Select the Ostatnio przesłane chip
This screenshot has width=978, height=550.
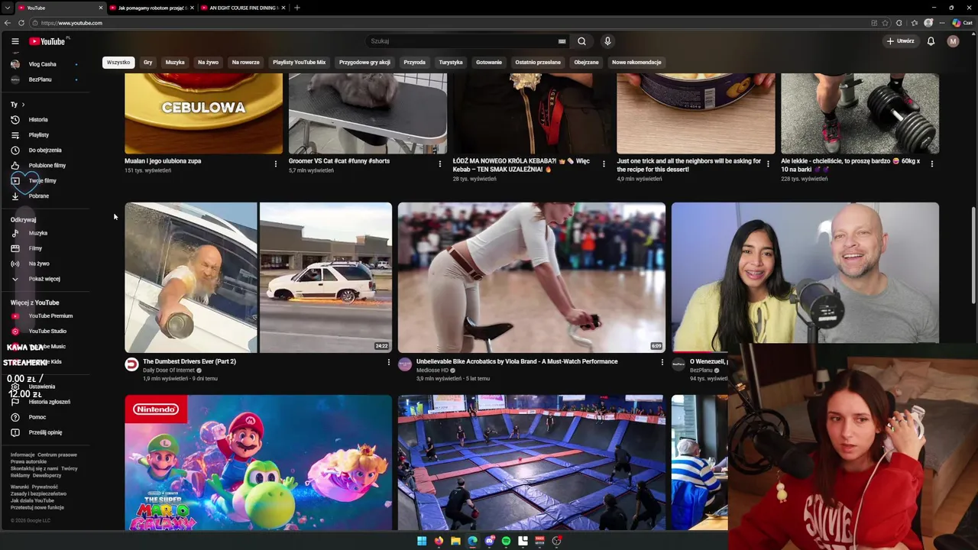(538, 62)
